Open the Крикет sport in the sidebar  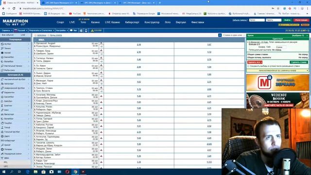[7, 145]
